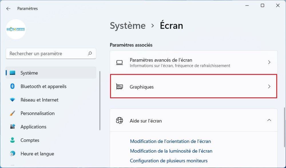The width and height of the screenshot is (286, 168).
Task: Click the Heure et langue clock icon
Action: pos(12,154)
